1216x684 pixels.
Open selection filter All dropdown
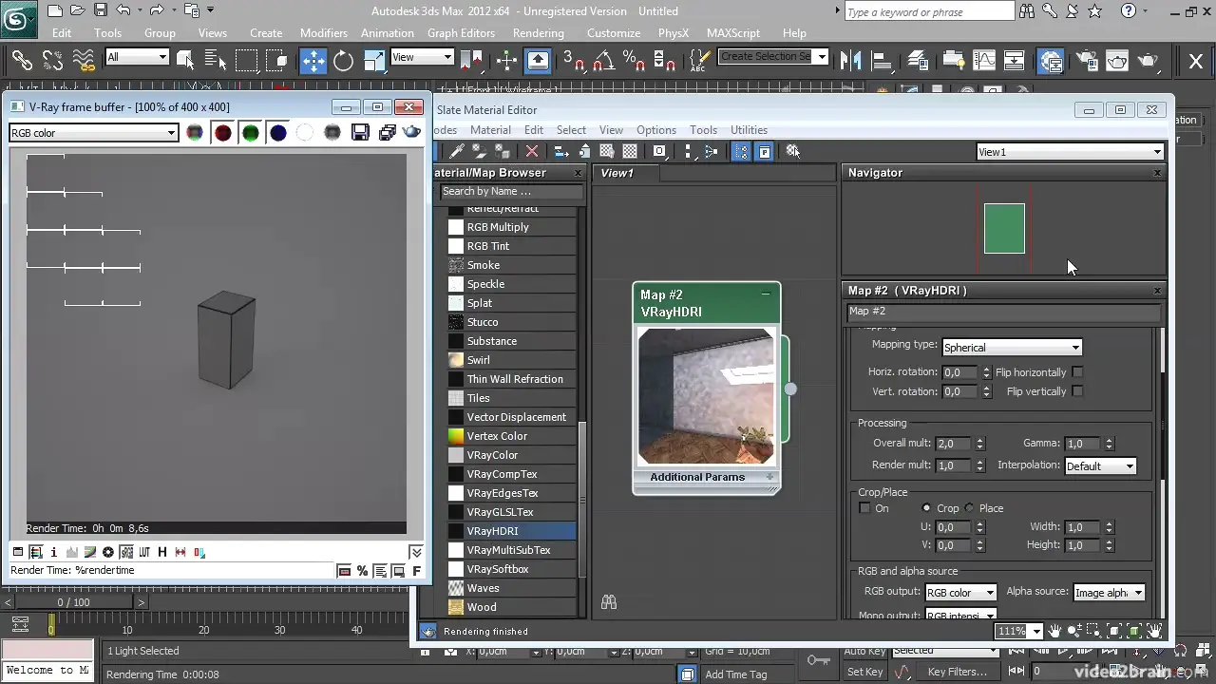[137, 57]
